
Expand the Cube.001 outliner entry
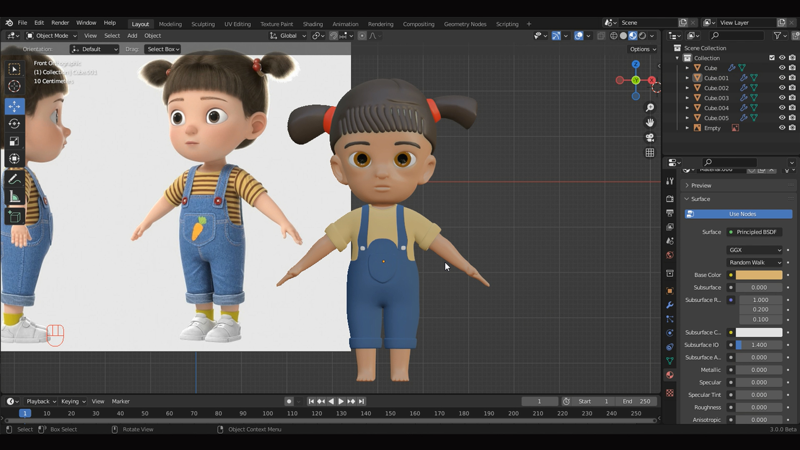click(687, 78)
